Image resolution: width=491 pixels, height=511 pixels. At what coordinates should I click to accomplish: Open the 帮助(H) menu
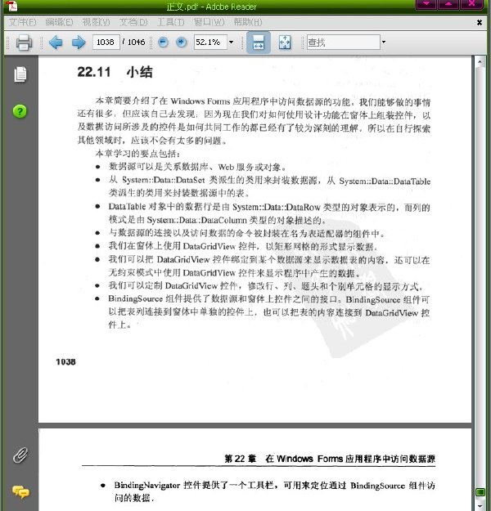tap(248, 22)
